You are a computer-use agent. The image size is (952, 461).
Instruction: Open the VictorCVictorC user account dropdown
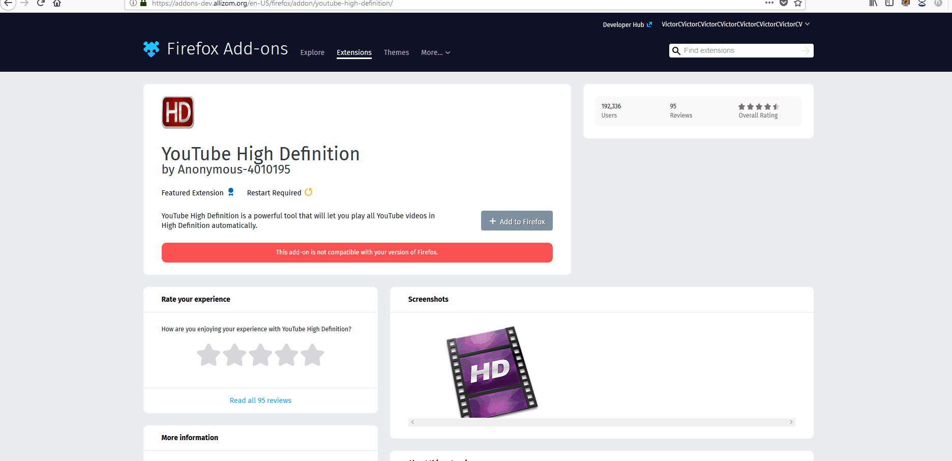click(x=735, y=24)
